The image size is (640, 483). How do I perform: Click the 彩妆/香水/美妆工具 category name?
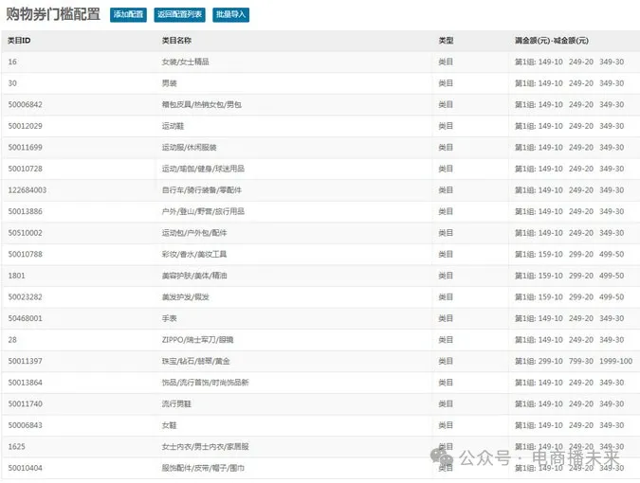(194, 254)
